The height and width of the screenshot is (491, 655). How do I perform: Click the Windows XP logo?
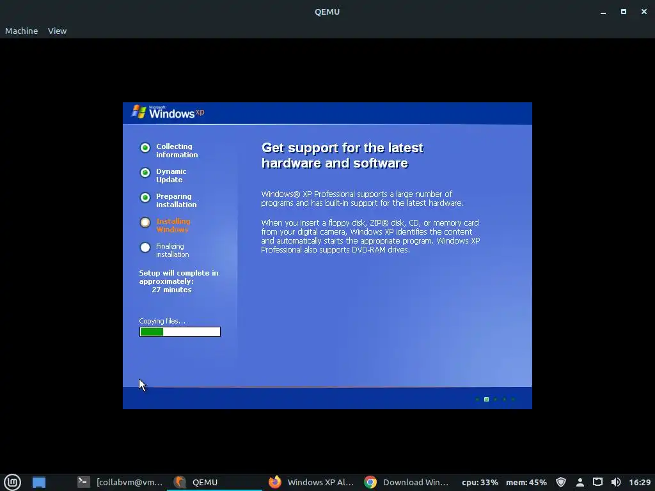click(168, 113)
